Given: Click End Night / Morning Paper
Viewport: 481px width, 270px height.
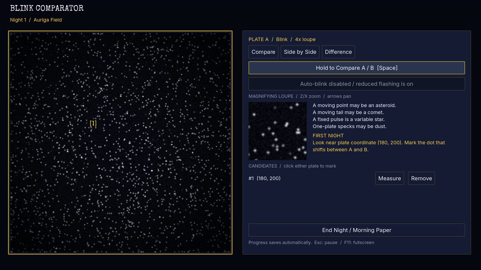Looking at the screenshot, I should (357, 230).
